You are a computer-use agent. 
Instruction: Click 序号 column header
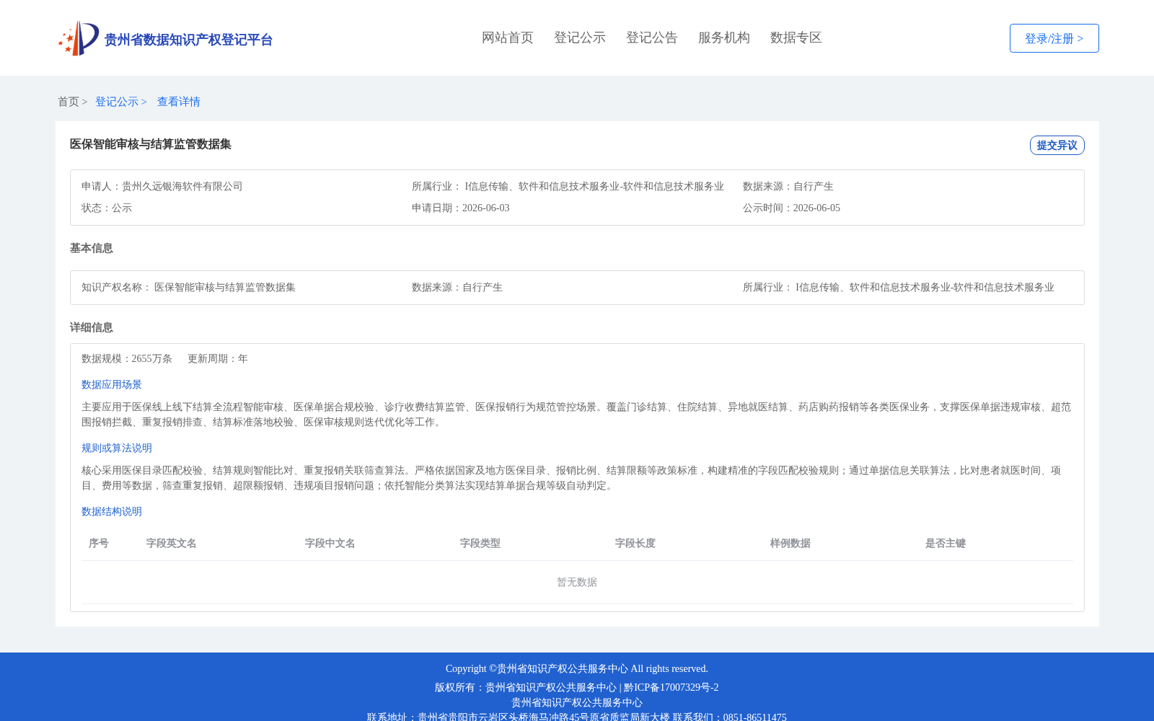(x=99, y=543)
